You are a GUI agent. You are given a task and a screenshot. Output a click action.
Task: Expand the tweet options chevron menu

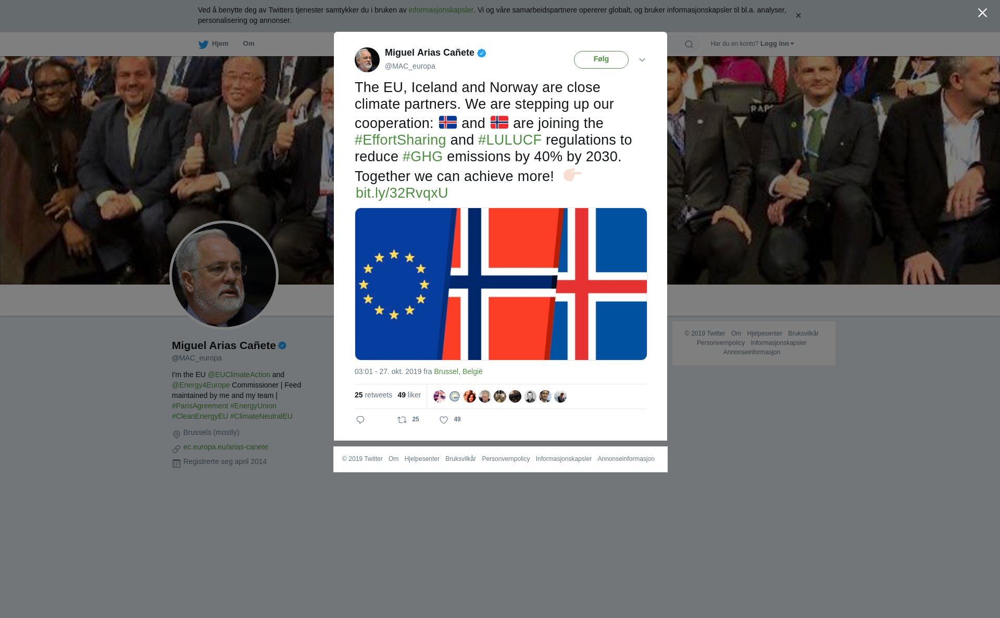click(x=642, y=60)
